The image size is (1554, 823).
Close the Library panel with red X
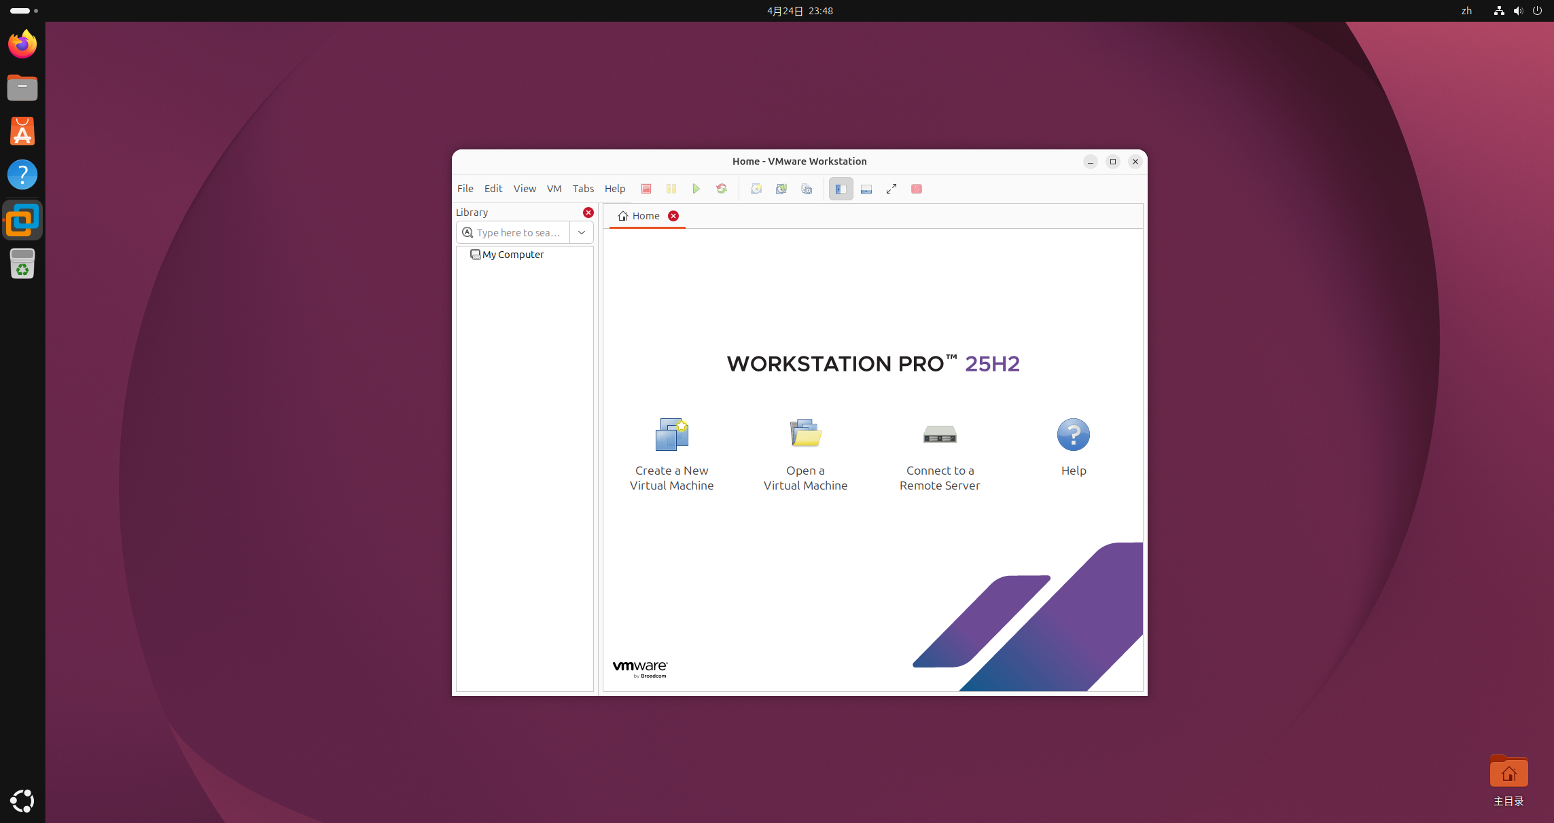(588, 213)
